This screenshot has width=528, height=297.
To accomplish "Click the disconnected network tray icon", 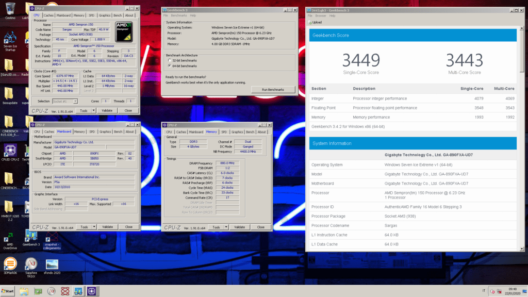I will click(x=499, y=291).
